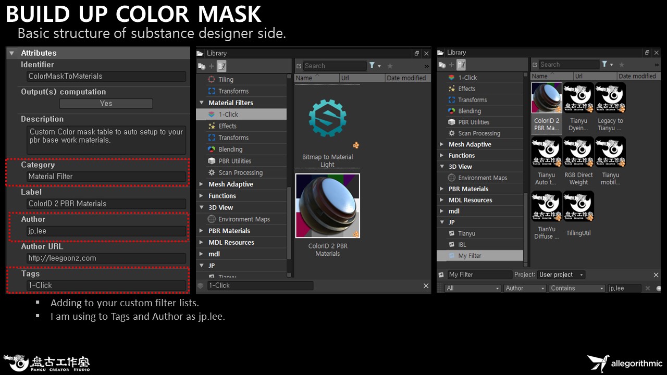Screen dimensions: 667x375
Task: Toggle edit mode icon in right Library toolbar
Action: coord(462,65)
